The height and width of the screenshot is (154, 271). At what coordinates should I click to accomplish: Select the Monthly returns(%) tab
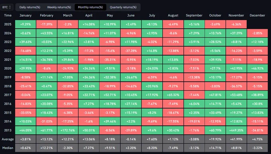(x=90, y=7)
